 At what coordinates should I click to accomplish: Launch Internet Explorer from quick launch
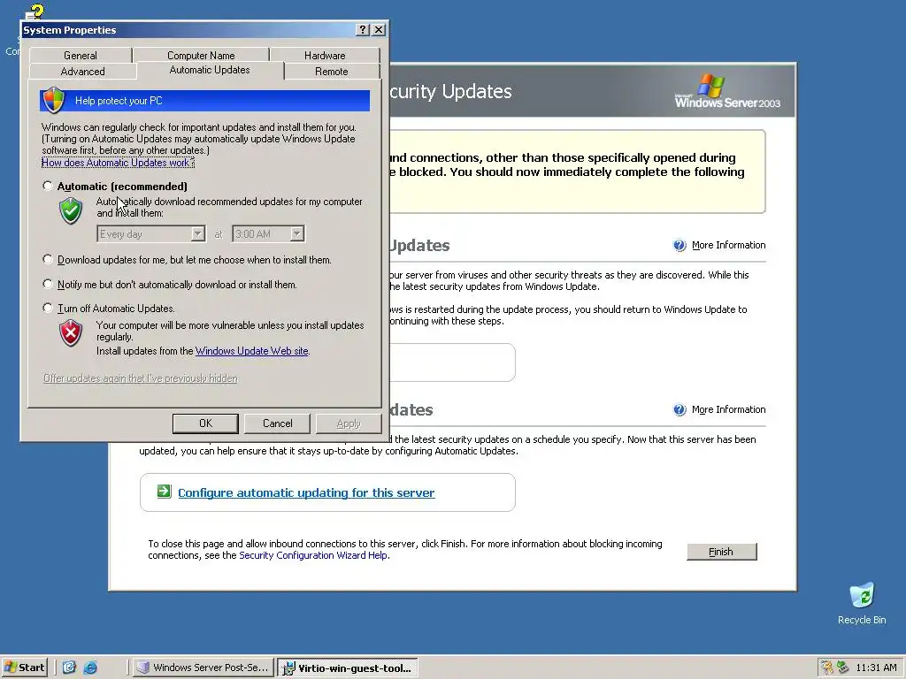click(91, 668)
